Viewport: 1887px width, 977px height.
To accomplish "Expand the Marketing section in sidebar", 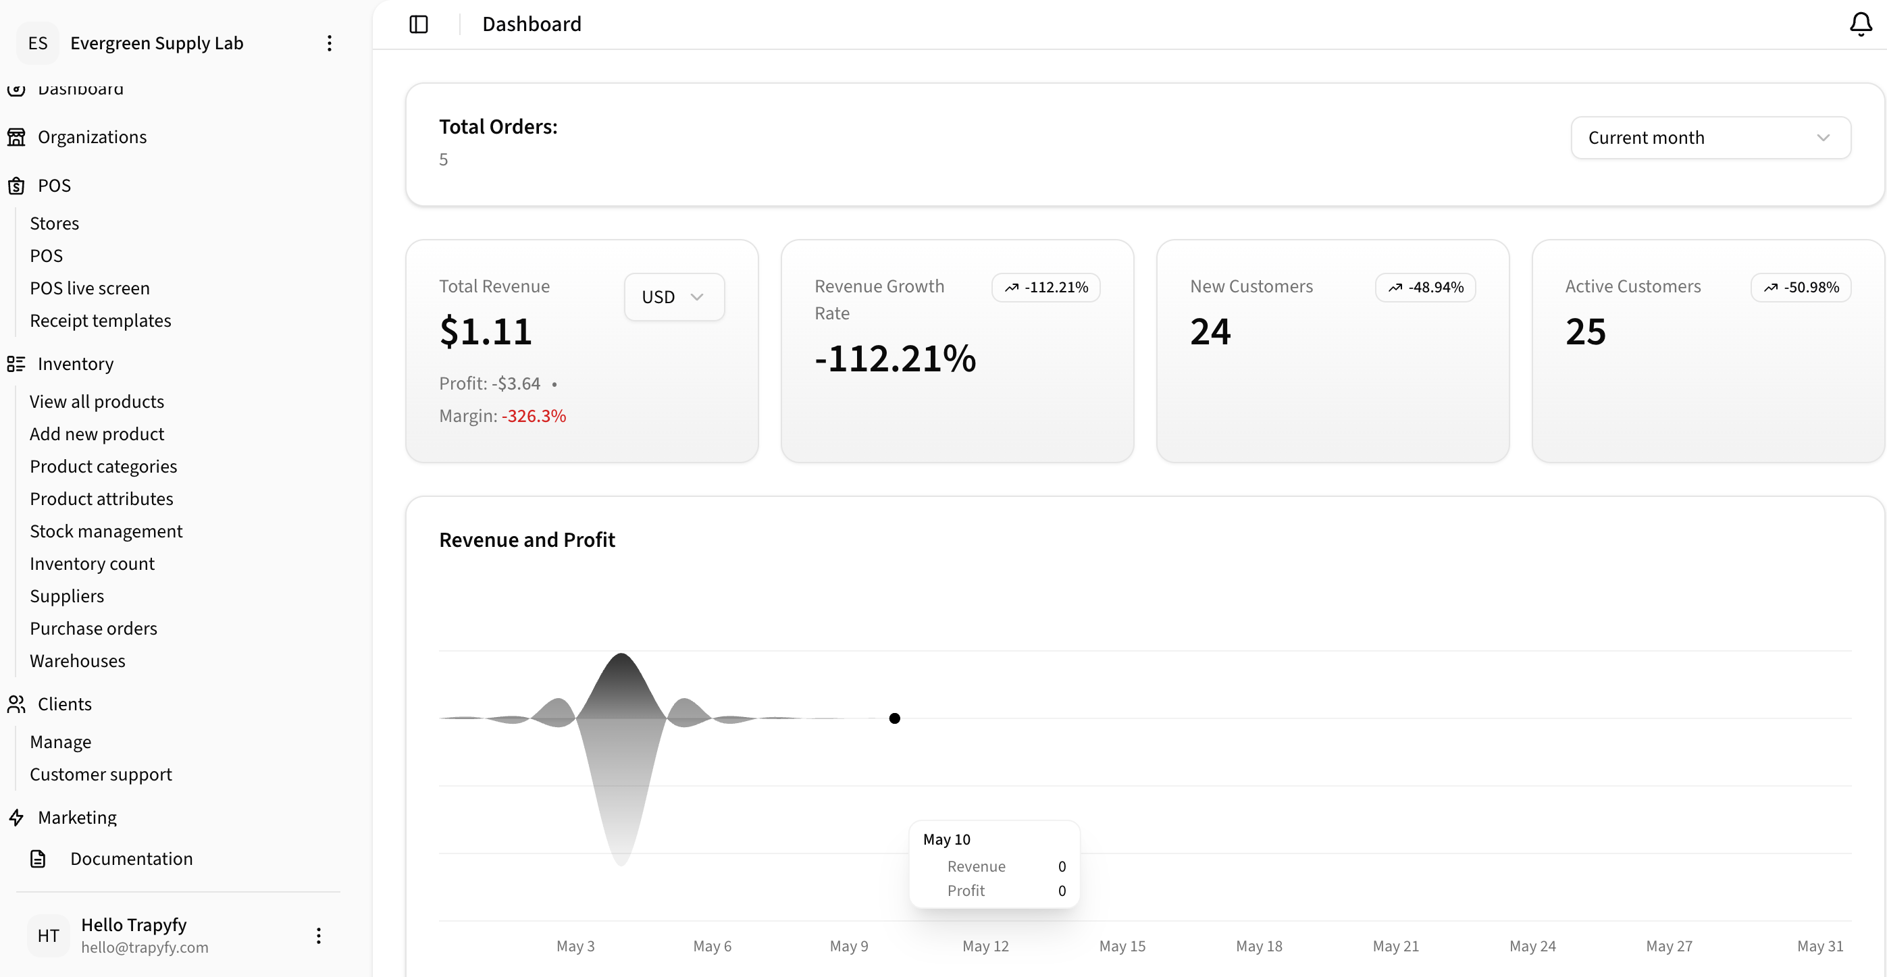I will (77, 818).
